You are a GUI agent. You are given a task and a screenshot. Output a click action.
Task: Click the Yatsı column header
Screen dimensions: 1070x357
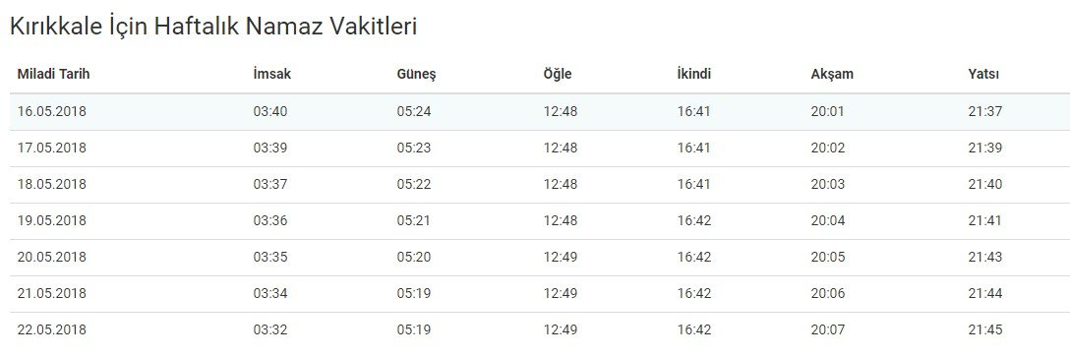click(x=983, y=75)
